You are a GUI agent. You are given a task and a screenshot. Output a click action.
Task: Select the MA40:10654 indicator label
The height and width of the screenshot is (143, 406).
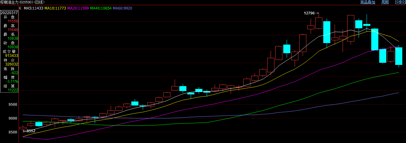(x=101, y=8)
